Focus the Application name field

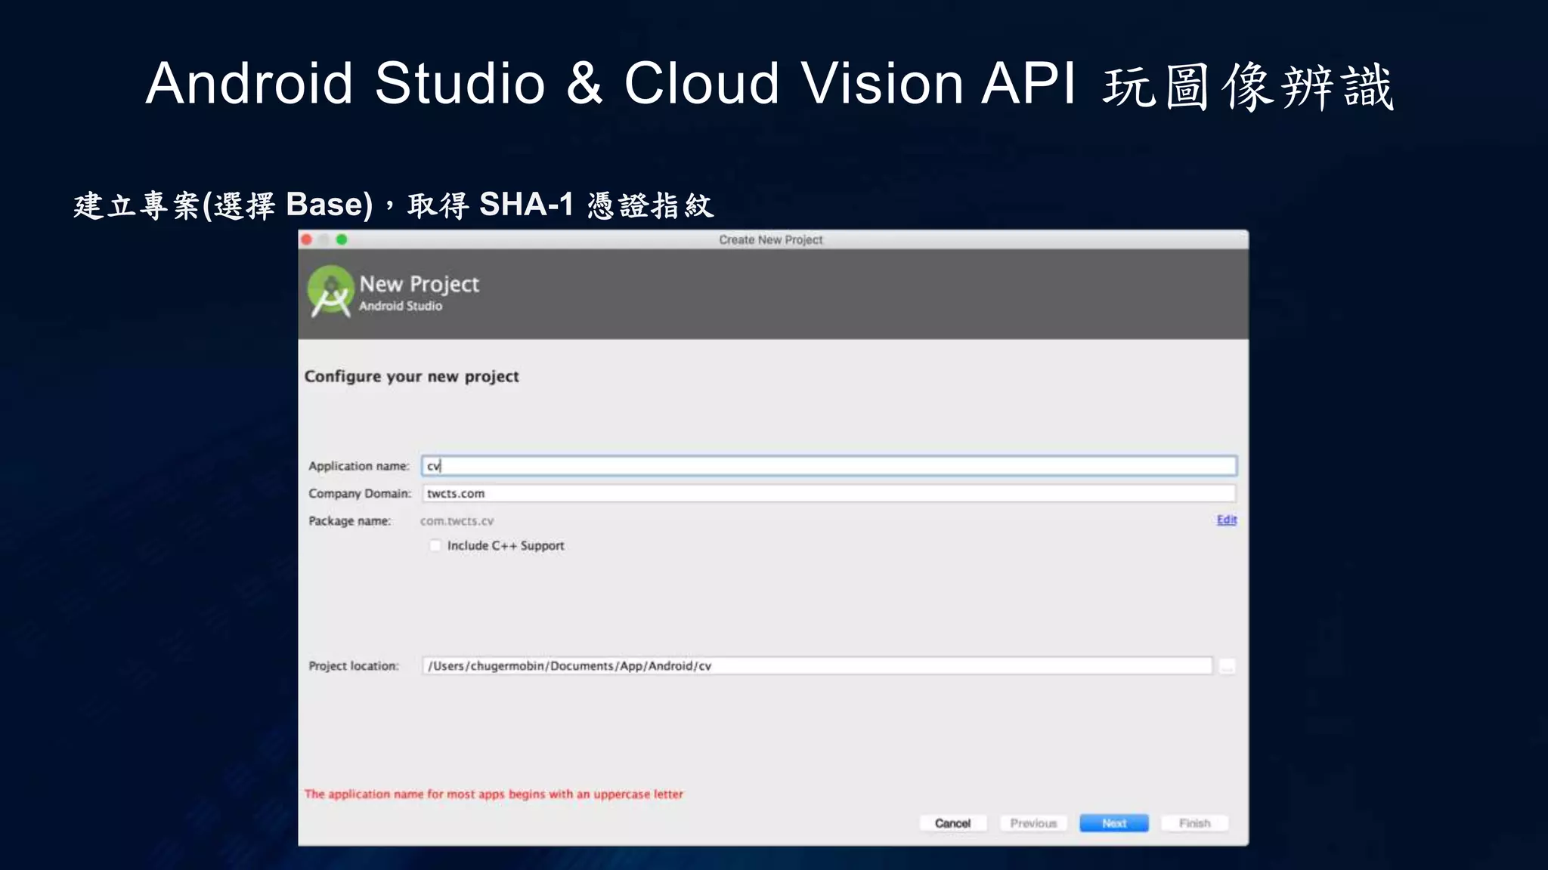click(x=829, y=466)
